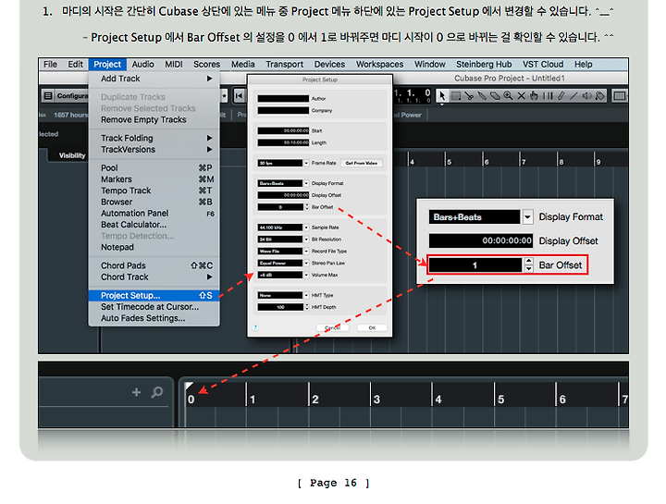The image size is (666, 504).
Task: Open the MIDI menu
Action: tap(174, 64)
